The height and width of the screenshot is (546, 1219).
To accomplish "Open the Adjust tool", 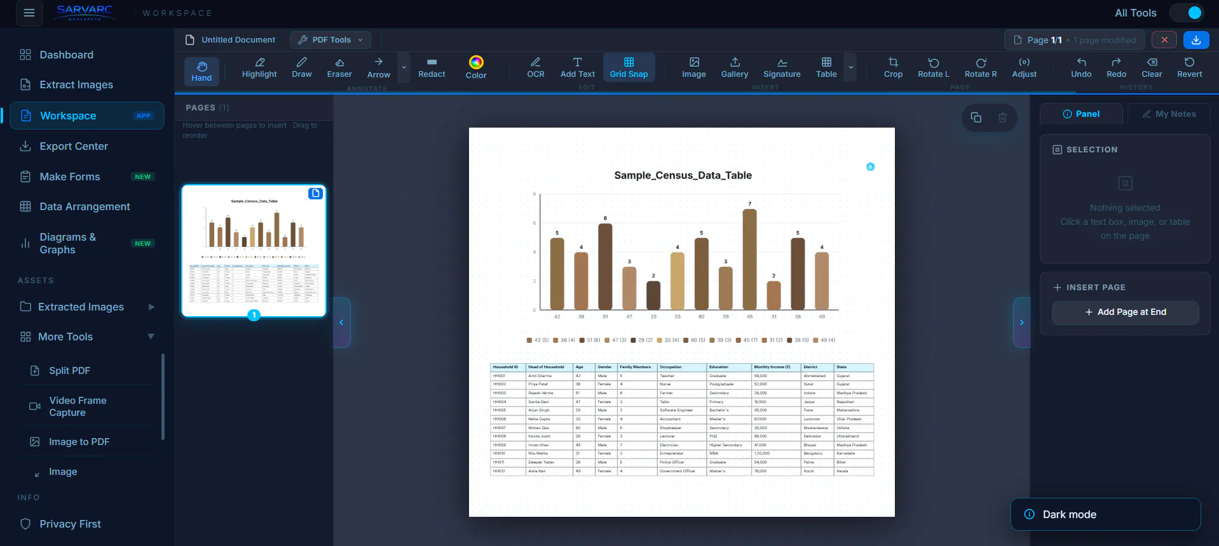I will click(1025, 68).
